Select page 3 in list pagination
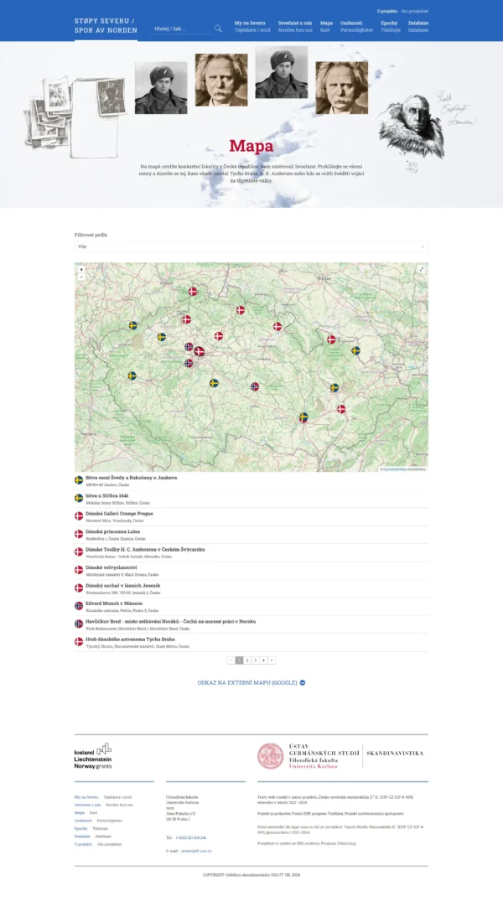503x901 pixels. click(255, 660)
